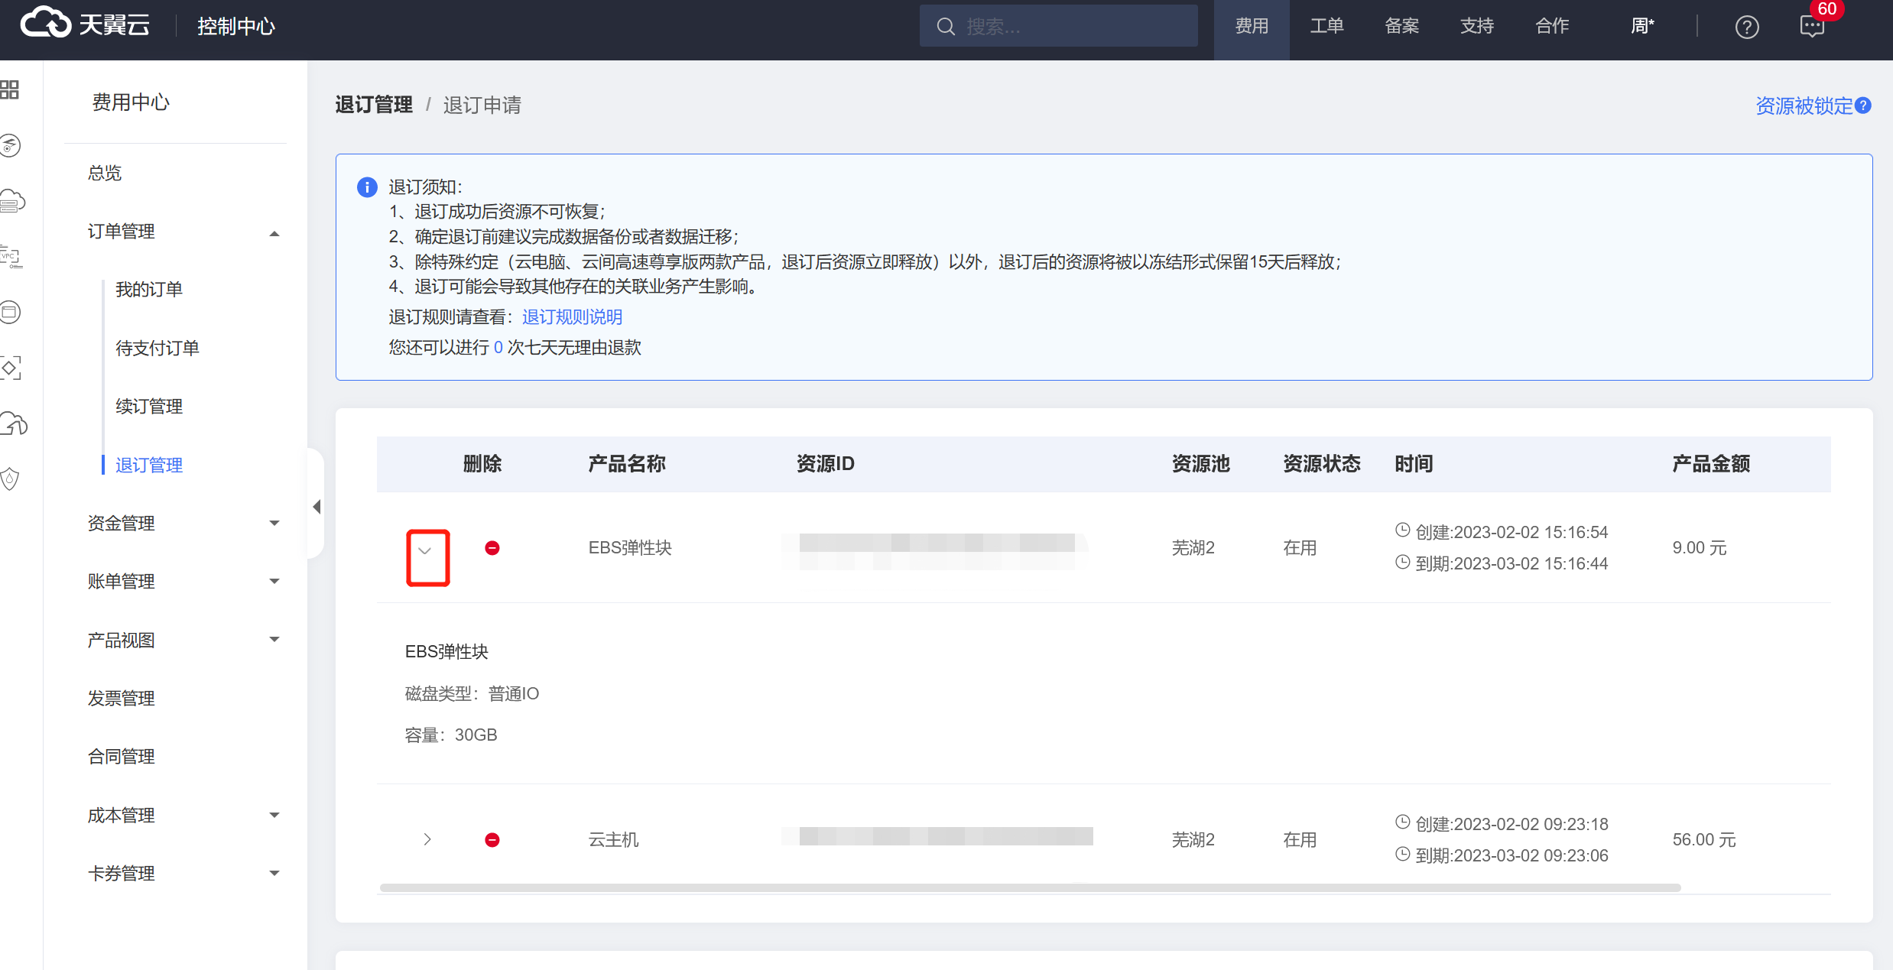Click the 天翼云 logo
Viewport: 1893px width, 970px height.
pos(84,25)
